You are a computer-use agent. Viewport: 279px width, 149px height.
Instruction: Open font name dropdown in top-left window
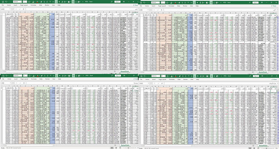(x=21, y=2)
